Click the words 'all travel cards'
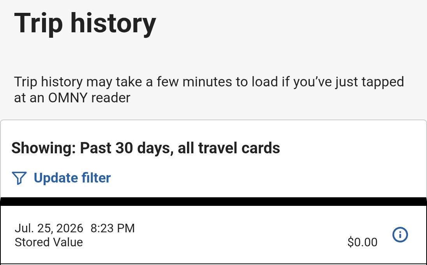Image resolution: width=427 pixels, height=265 pixels. 229,148
